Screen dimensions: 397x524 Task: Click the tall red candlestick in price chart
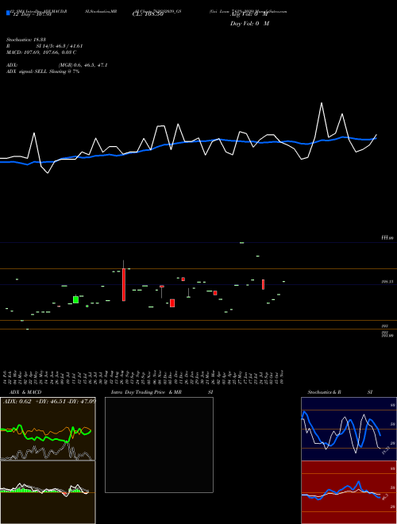point(124,284)
